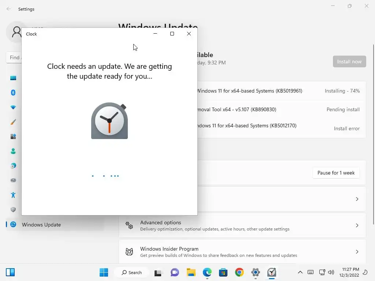Click touch keyboard tray icon
The width and height of the screenshot is (375, 281).
click(x=311, y=272)
